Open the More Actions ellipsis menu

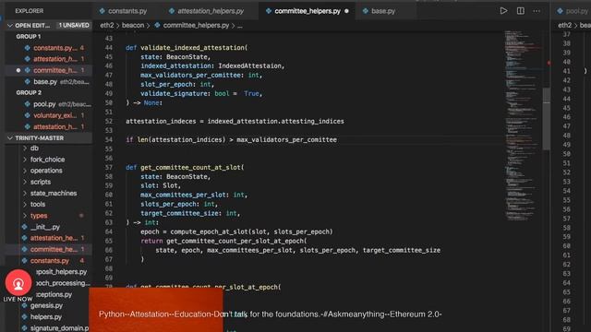tap(537, 11)
